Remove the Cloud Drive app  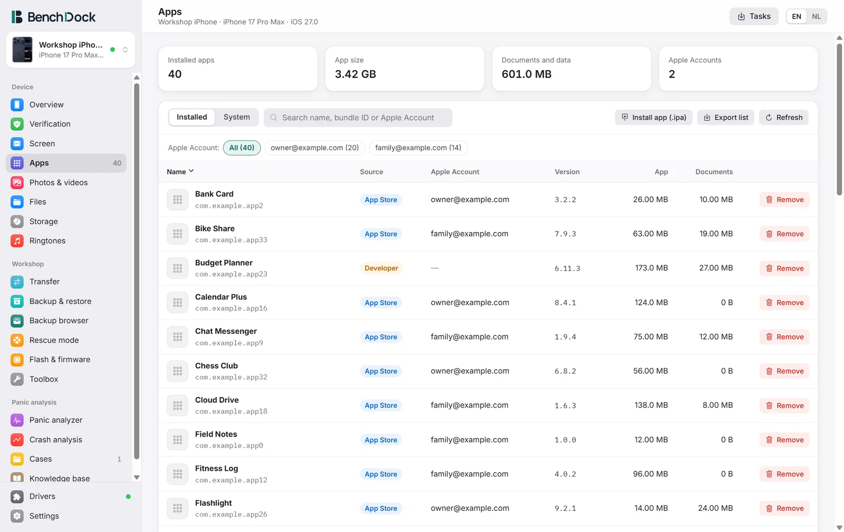pos(784,405)
